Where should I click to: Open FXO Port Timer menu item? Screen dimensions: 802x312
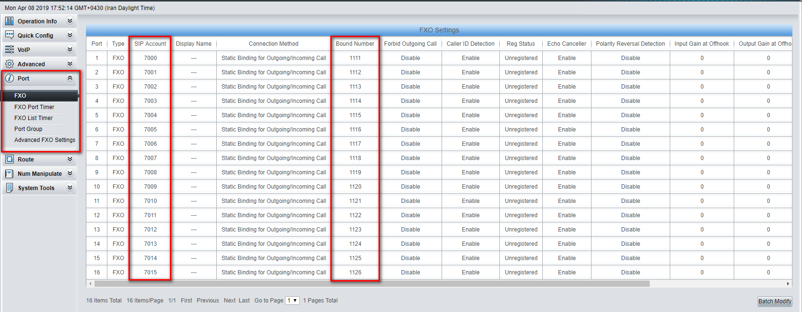34,107
